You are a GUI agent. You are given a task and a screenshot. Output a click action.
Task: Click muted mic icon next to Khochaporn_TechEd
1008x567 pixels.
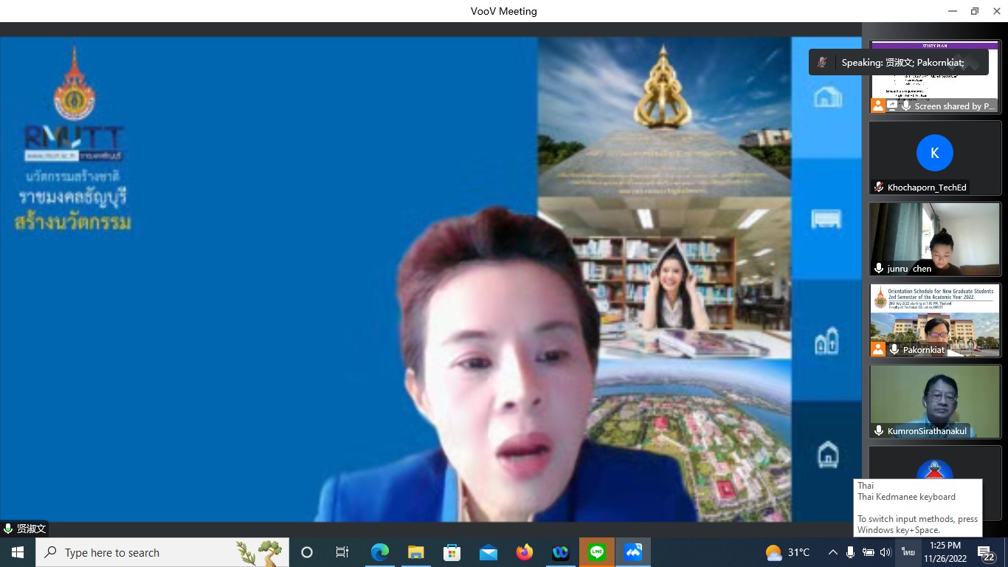[x=878, y=187]
